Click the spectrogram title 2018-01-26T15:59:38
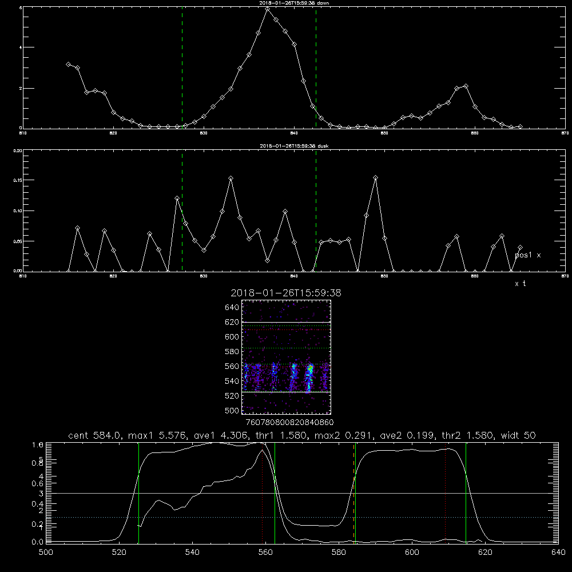The image size is (572, 572). [x=286, y=293]
